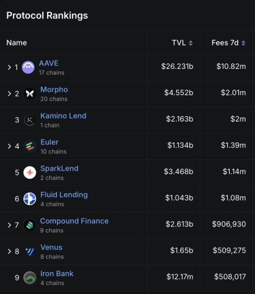This screenshot has height=294, width=255.
Task: Click the Name column header
Action: click(16, 43)
